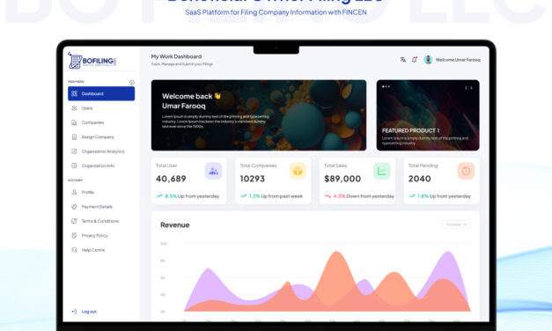The image size is (552, 331).
Task: Open the Dashboard menu item
Action: coord(101,93)
